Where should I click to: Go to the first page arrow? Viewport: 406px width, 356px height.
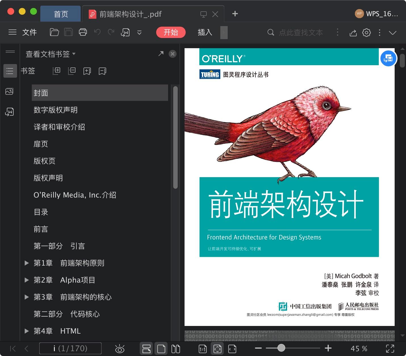point(13,349)
